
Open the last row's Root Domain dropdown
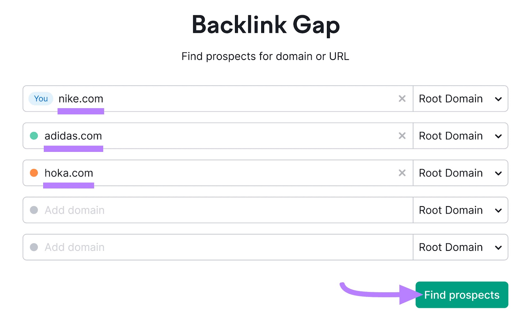pyautogui.click(x=461, y=247)
